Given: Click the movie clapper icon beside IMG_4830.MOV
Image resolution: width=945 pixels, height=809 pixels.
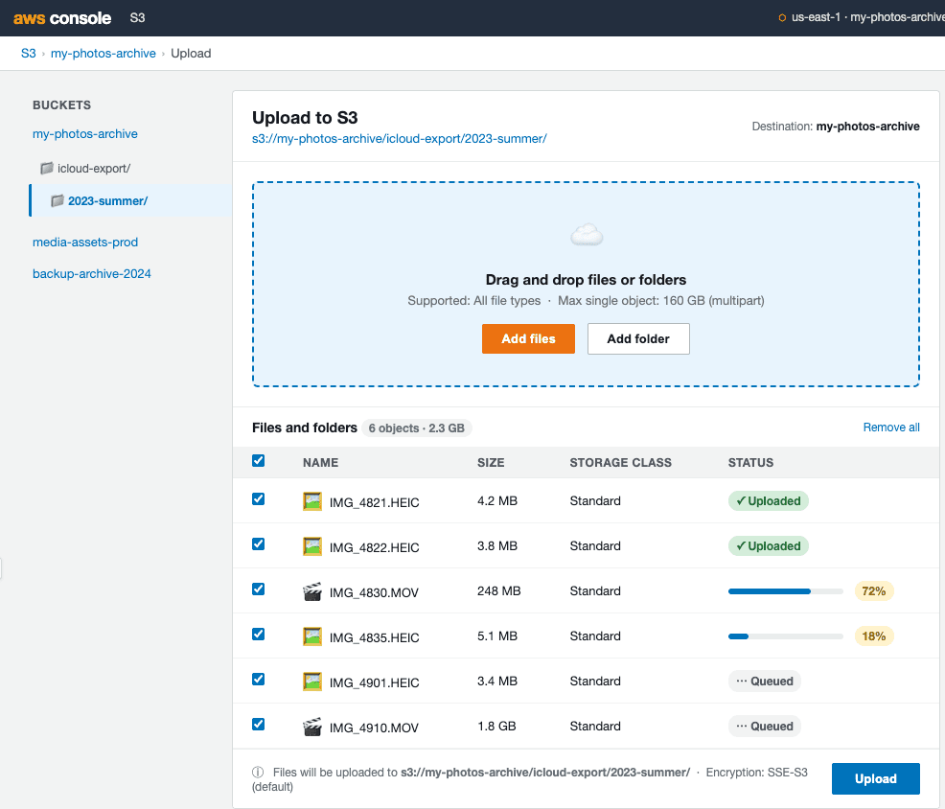Looking at the screenshot, I should [311, 590].
